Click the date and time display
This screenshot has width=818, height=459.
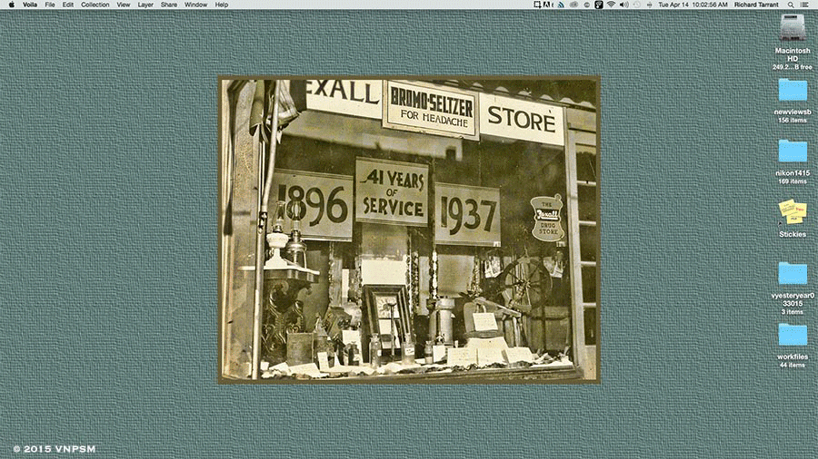[693, 5]
